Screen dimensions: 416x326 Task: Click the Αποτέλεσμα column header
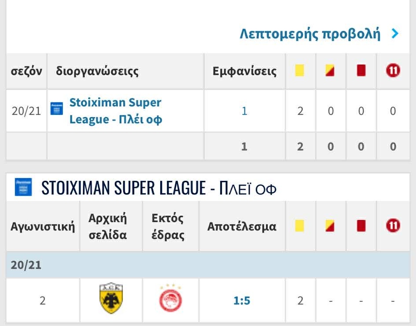[242, 227]
